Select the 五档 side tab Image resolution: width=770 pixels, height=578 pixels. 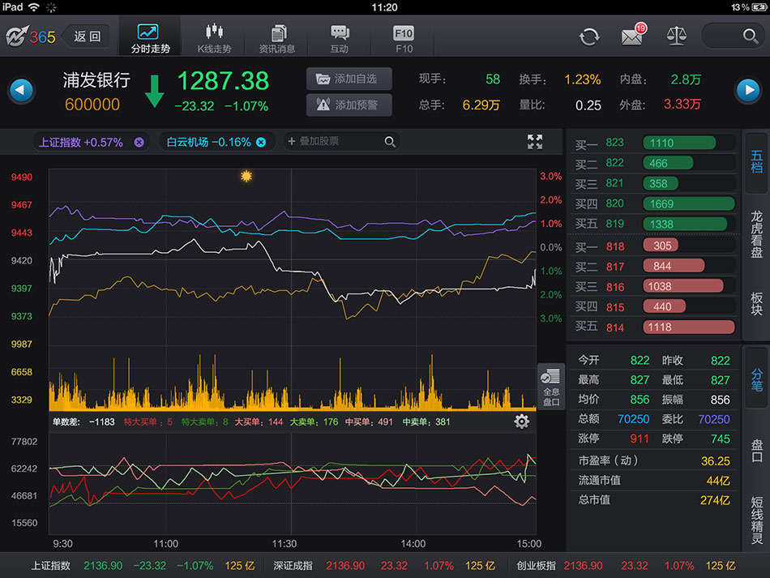tap(756, 162)
